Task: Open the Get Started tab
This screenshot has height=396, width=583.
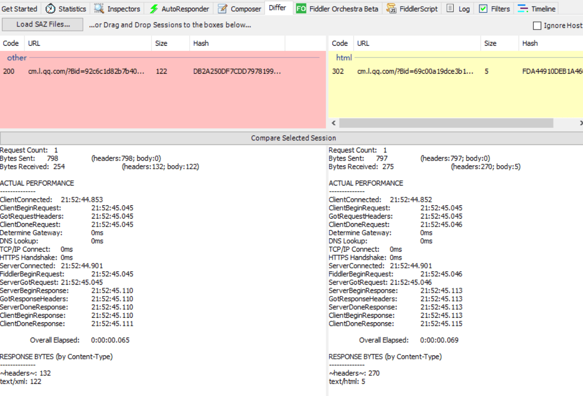Action: pos(19,9)
